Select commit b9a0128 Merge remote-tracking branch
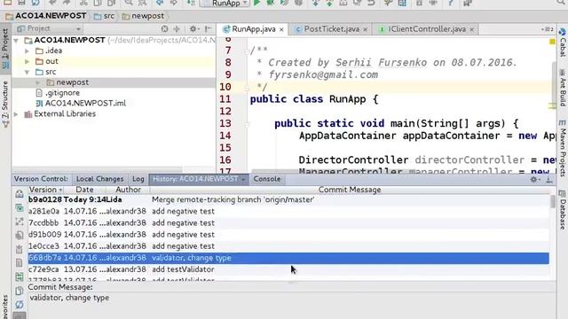The width and height of the screenshot is (568, 319). tap(288, 199)
